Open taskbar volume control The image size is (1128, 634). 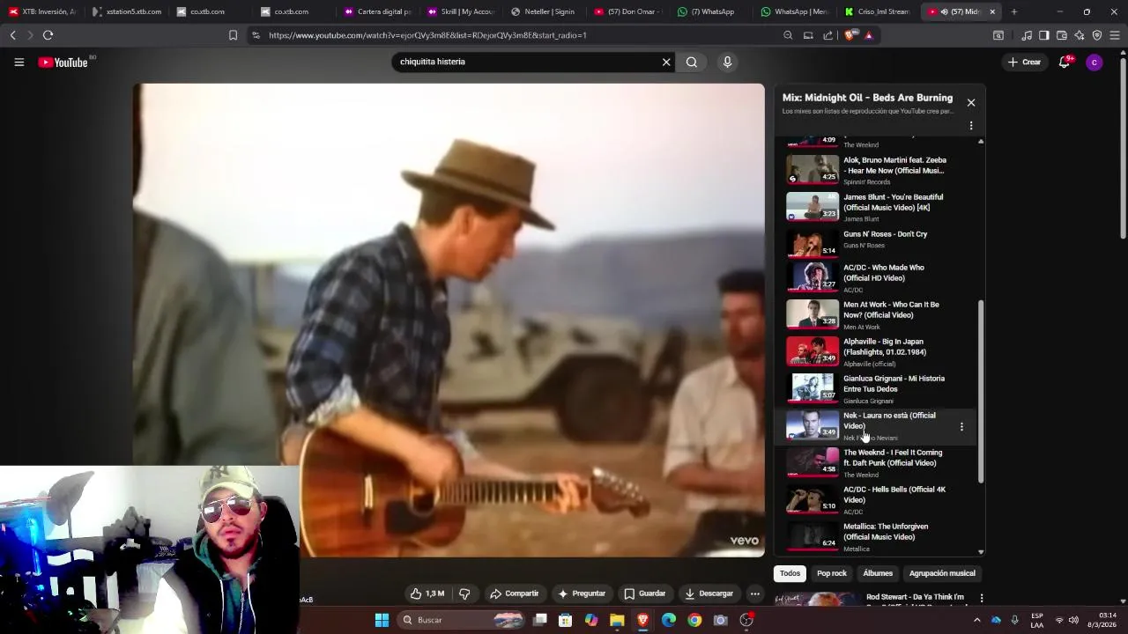coord(1072,620)
